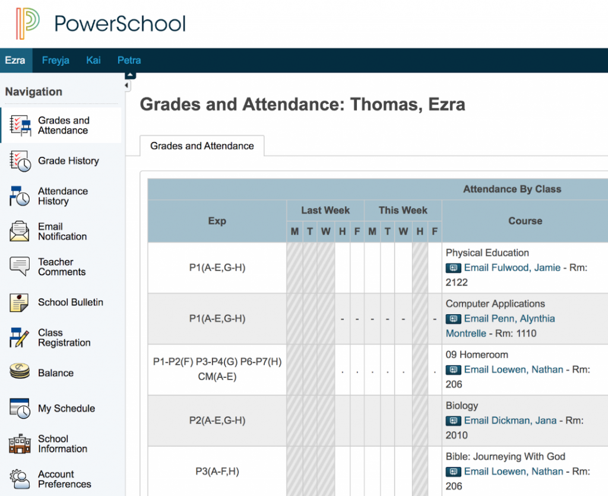
Task: Click the Email Notification envelope icon
Action: 20,231
